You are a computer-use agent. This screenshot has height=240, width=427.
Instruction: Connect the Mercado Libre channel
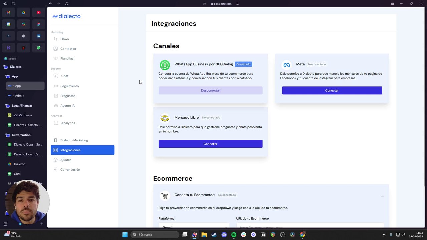(210, 144)
